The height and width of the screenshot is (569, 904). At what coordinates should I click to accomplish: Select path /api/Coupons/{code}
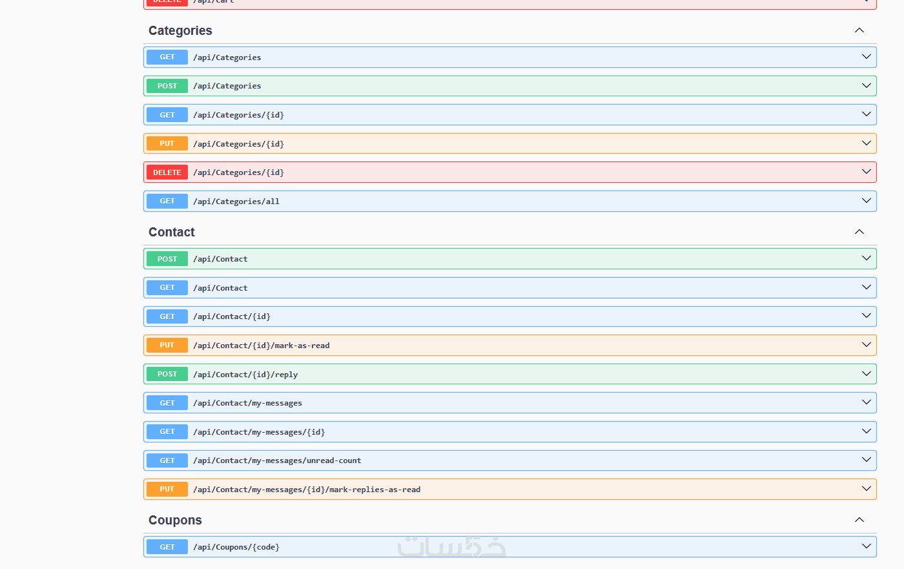click(236, 547)
